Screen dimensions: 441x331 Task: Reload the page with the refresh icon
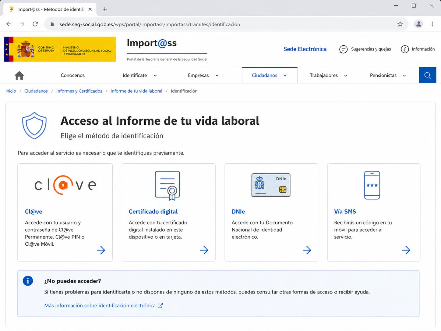click(35, 24)
